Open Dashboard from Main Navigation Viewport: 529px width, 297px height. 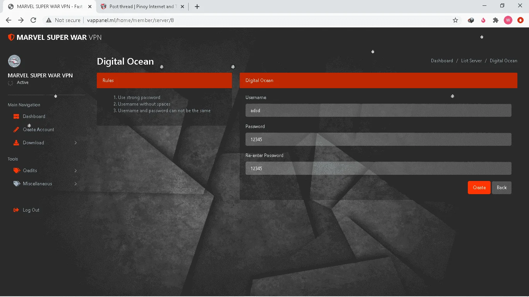34,116
